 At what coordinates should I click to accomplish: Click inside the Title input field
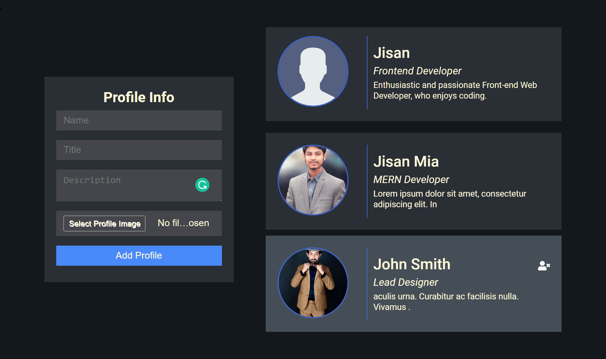138,150
